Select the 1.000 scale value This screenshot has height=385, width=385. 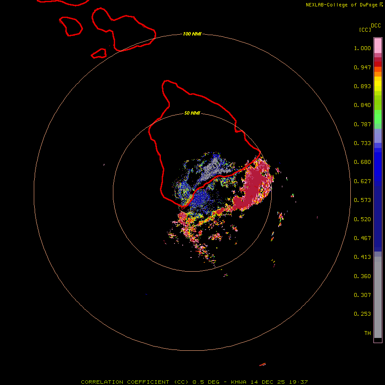click(362, 48)
